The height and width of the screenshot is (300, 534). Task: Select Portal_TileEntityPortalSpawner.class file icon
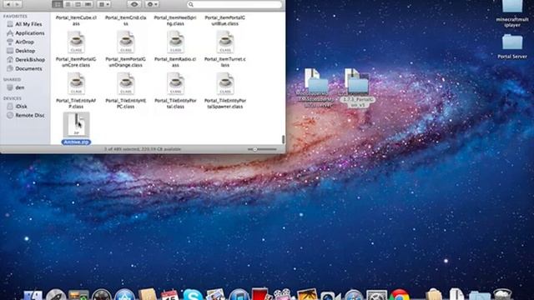point(225,83)
